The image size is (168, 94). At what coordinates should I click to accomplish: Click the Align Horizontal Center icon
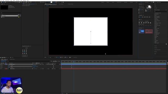click(x=141, y=23)
